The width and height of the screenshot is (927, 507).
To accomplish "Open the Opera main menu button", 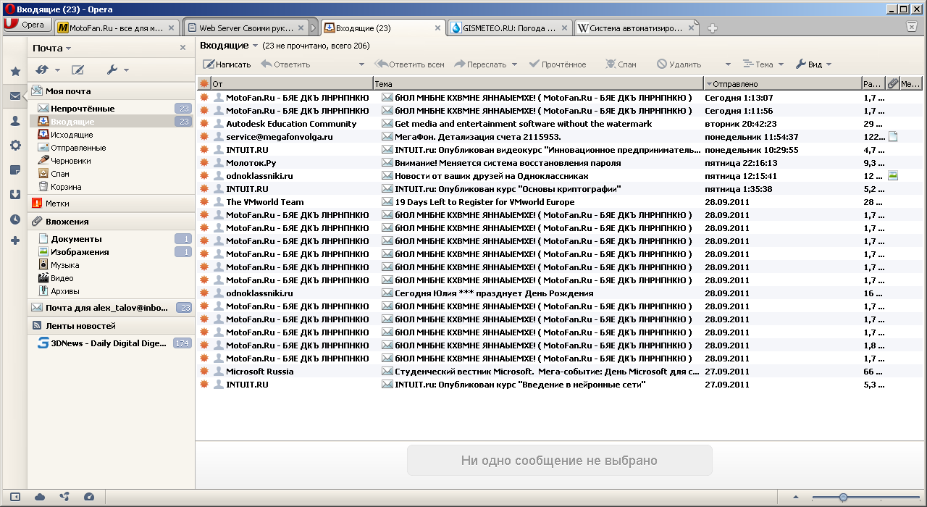I will [27, 25].
